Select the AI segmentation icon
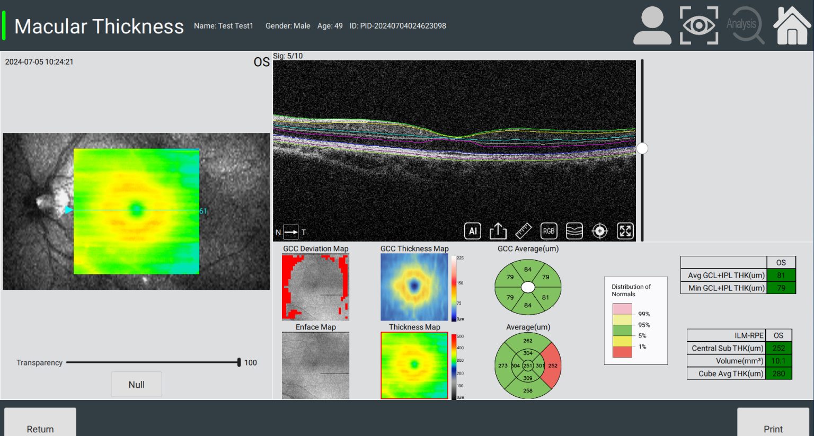814x436 pixels. (472, 231)
